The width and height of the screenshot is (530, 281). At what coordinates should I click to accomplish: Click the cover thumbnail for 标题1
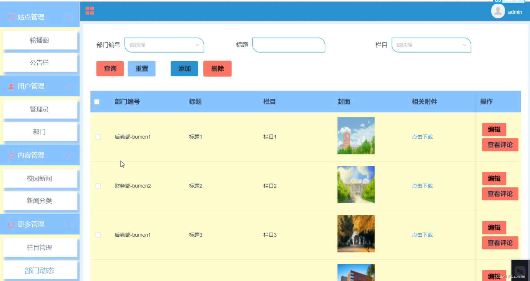tap(356, 136)
